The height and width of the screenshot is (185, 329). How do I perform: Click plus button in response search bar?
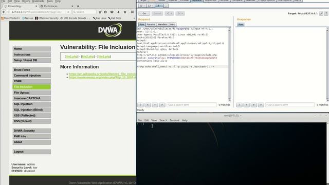253,105
